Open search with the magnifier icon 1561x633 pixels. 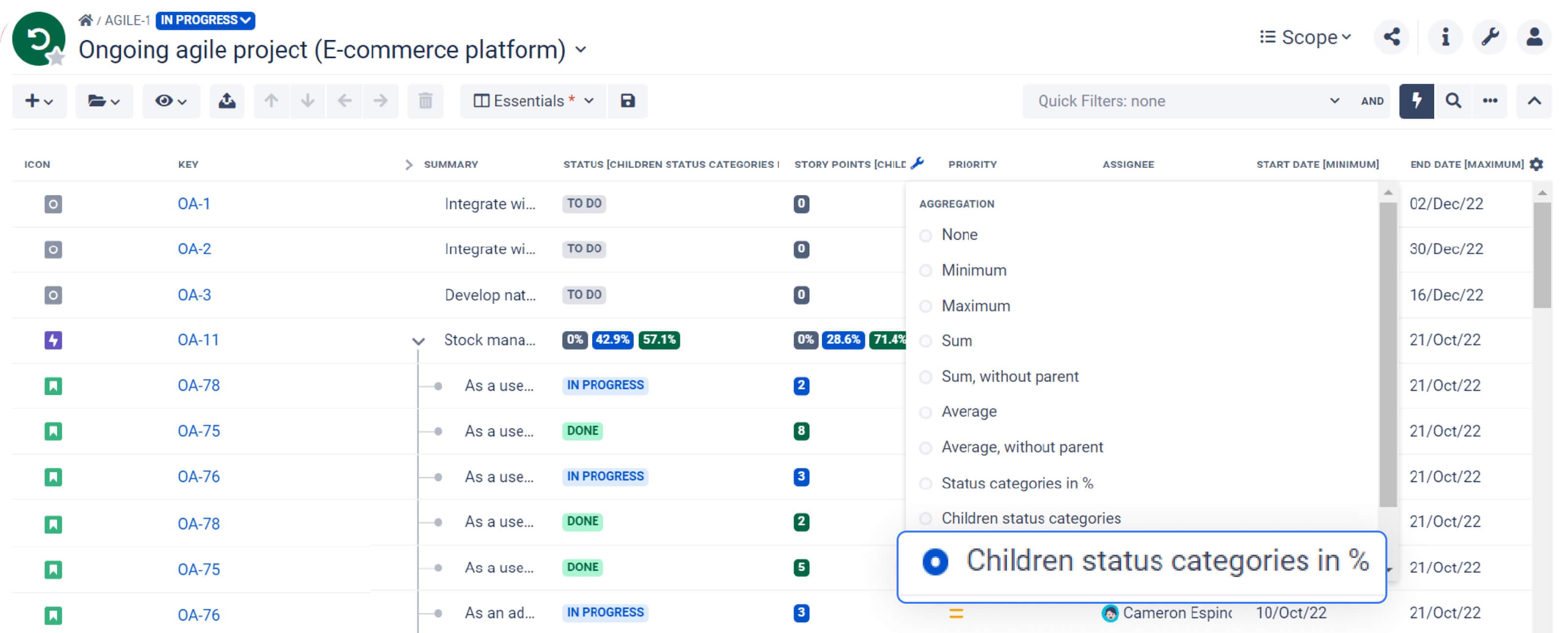(x=1453, y=100)
